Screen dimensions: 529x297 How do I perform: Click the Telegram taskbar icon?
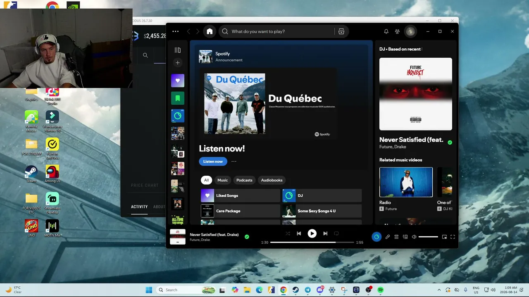(307, 290)
